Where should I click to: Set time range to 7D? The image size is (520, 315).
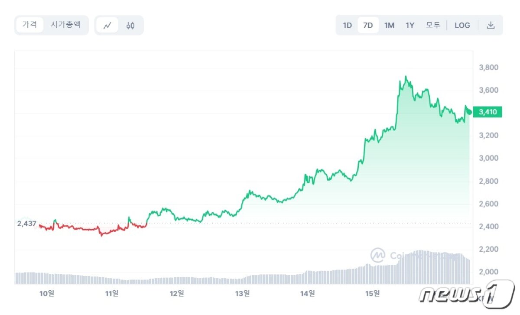pos(368,25)
